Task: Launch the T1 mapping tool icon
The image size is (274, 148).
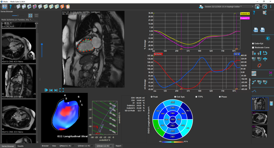Action: click(51, 6)
